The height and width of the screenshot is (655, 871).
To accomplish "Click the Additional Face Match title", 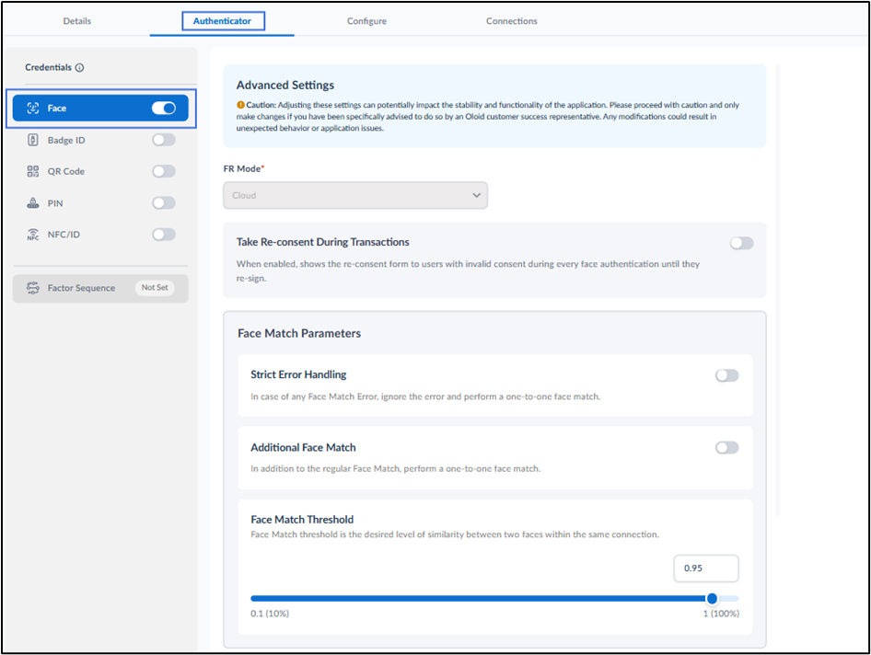I will pyautogui.click(x=303, y=447).
